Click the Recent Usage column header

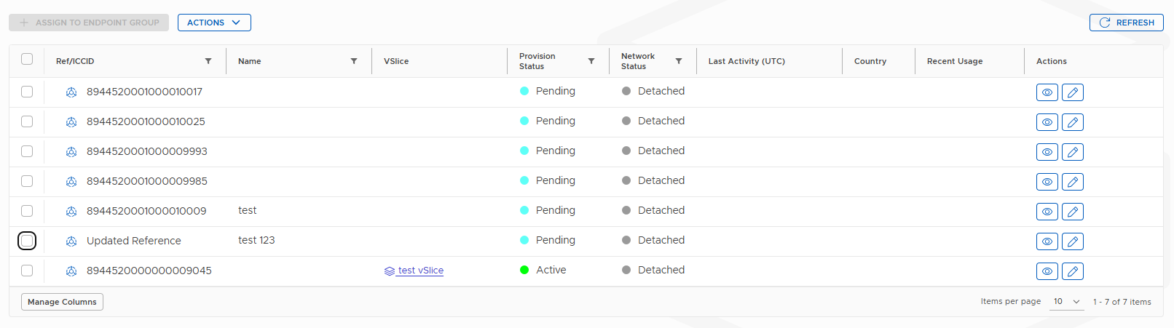pyautogui.click(x=955, y=61)
